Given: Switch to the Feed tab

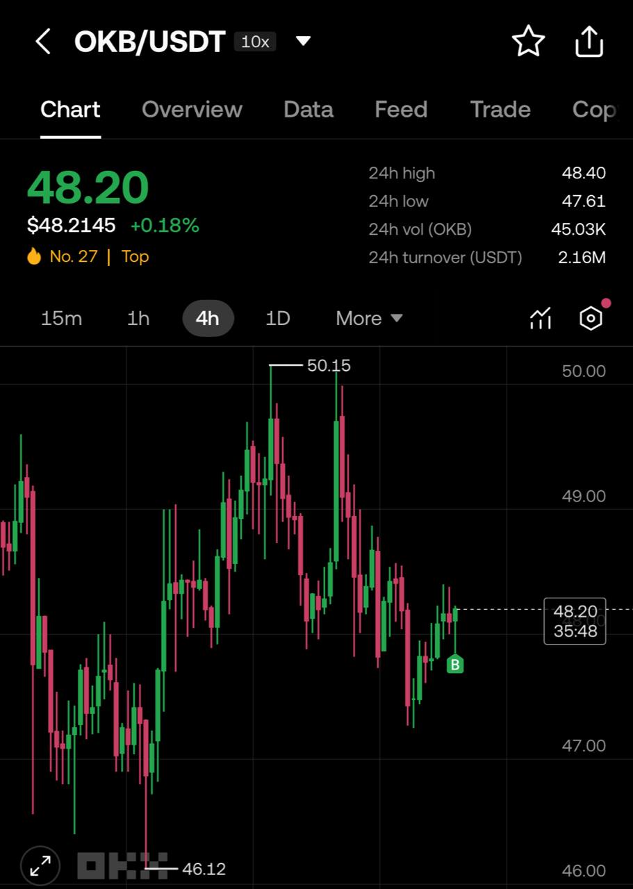Looking at the screenshot, I should 401,110.
